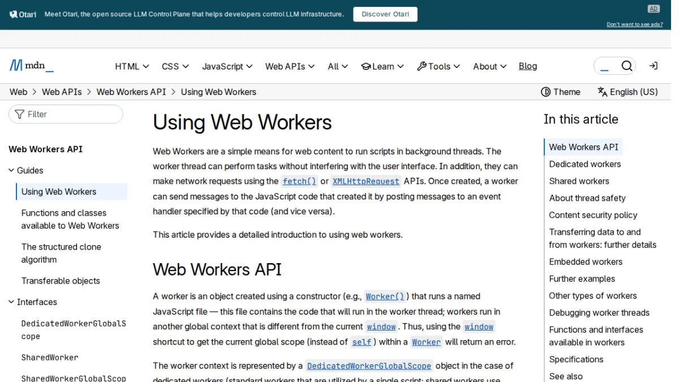Expand the Web APIs navigation dropdown
Image resolution: width=679 pixels, height=382 pixels.
point(290,66)
